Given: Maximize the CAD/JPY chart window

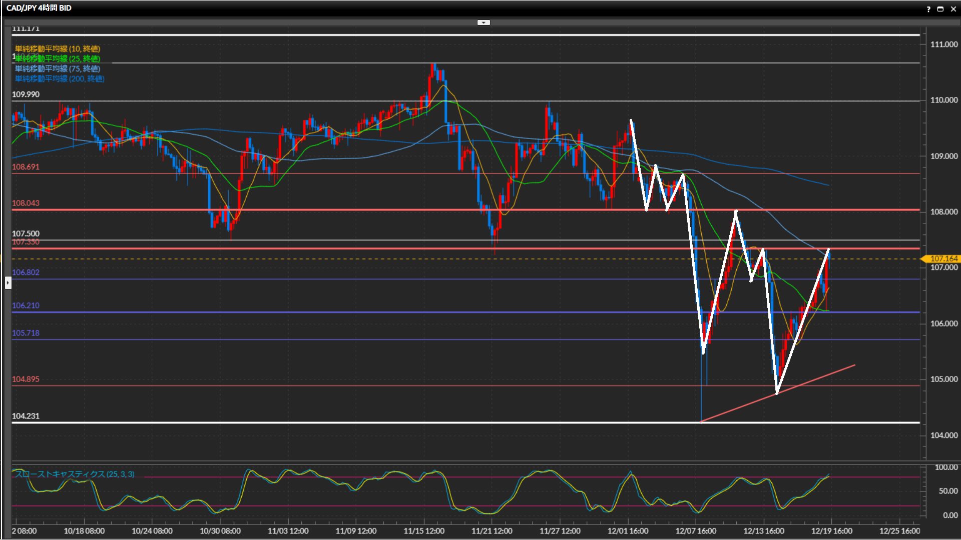Looking at the screenshot, I should [940, 9].
